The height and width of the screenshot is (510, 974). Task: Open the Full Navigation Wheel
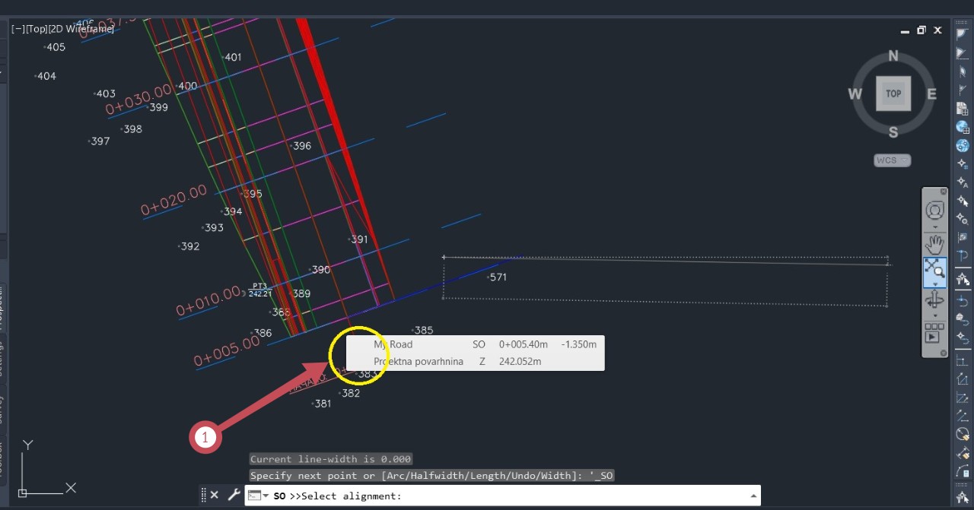coord(934,211)
